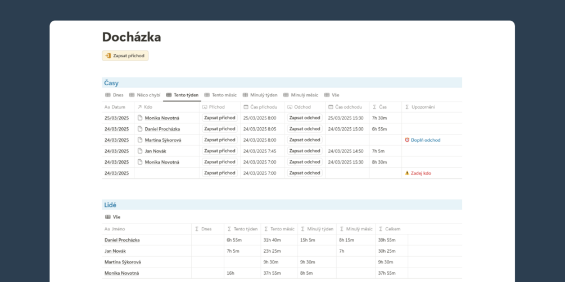Click the page icon beside Daniel Procházka in Časy
The height and width of the screenshot is (282, 565).
tap(140, 128)
